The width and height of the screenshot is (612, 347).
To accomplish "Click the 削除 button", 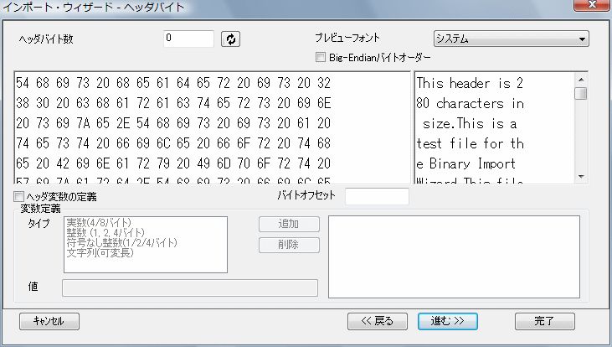I will click(289, 245).
